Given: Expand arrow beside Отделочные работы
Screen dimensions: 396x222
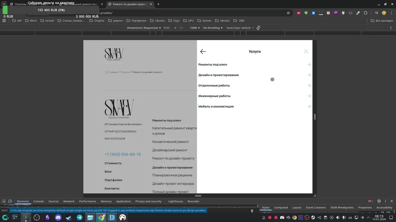Looking at the screenshot, I should (309, 85).
